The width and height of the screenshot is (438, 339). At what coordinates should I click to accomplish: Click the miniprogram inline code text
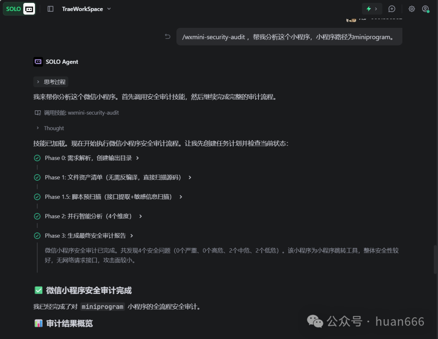click(x=103, y=307)
